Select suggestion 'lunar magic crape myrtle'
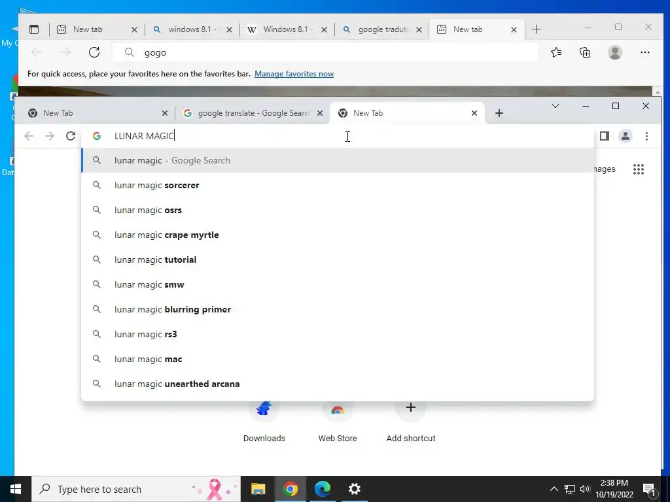The image size is (670, 502). [338, 235]
